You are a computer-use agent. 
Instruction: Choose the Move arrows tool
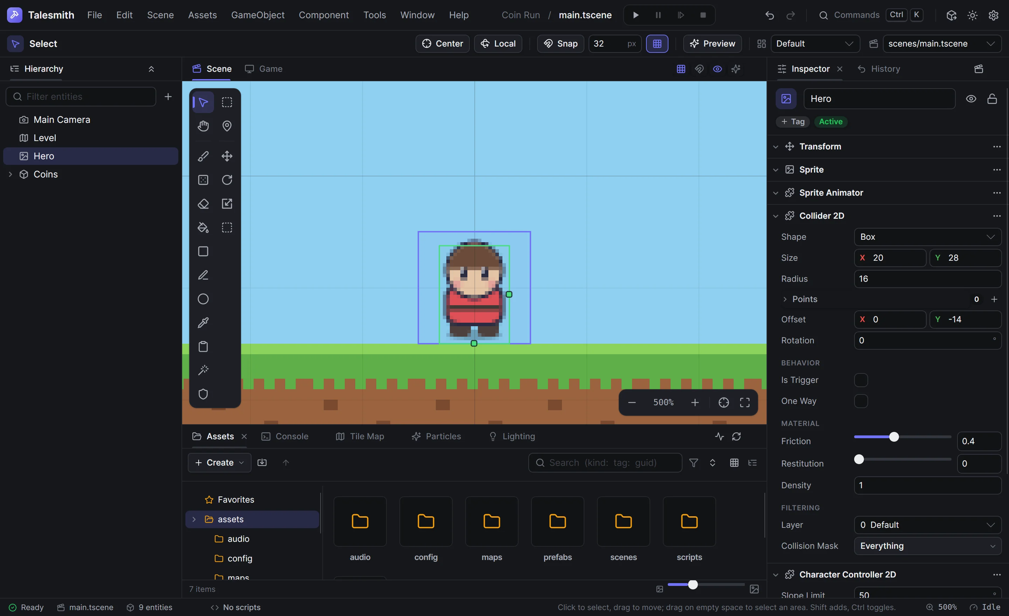tap(227, 156)
